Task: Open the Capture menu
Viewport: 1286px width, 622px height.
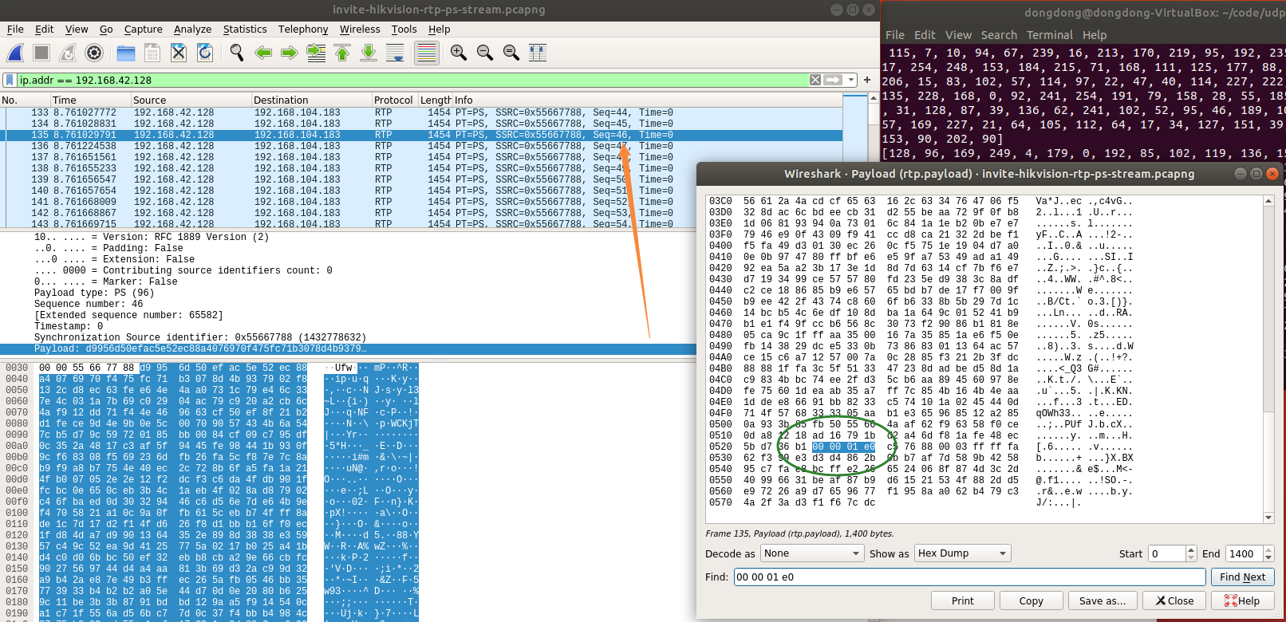Action: 144,30
